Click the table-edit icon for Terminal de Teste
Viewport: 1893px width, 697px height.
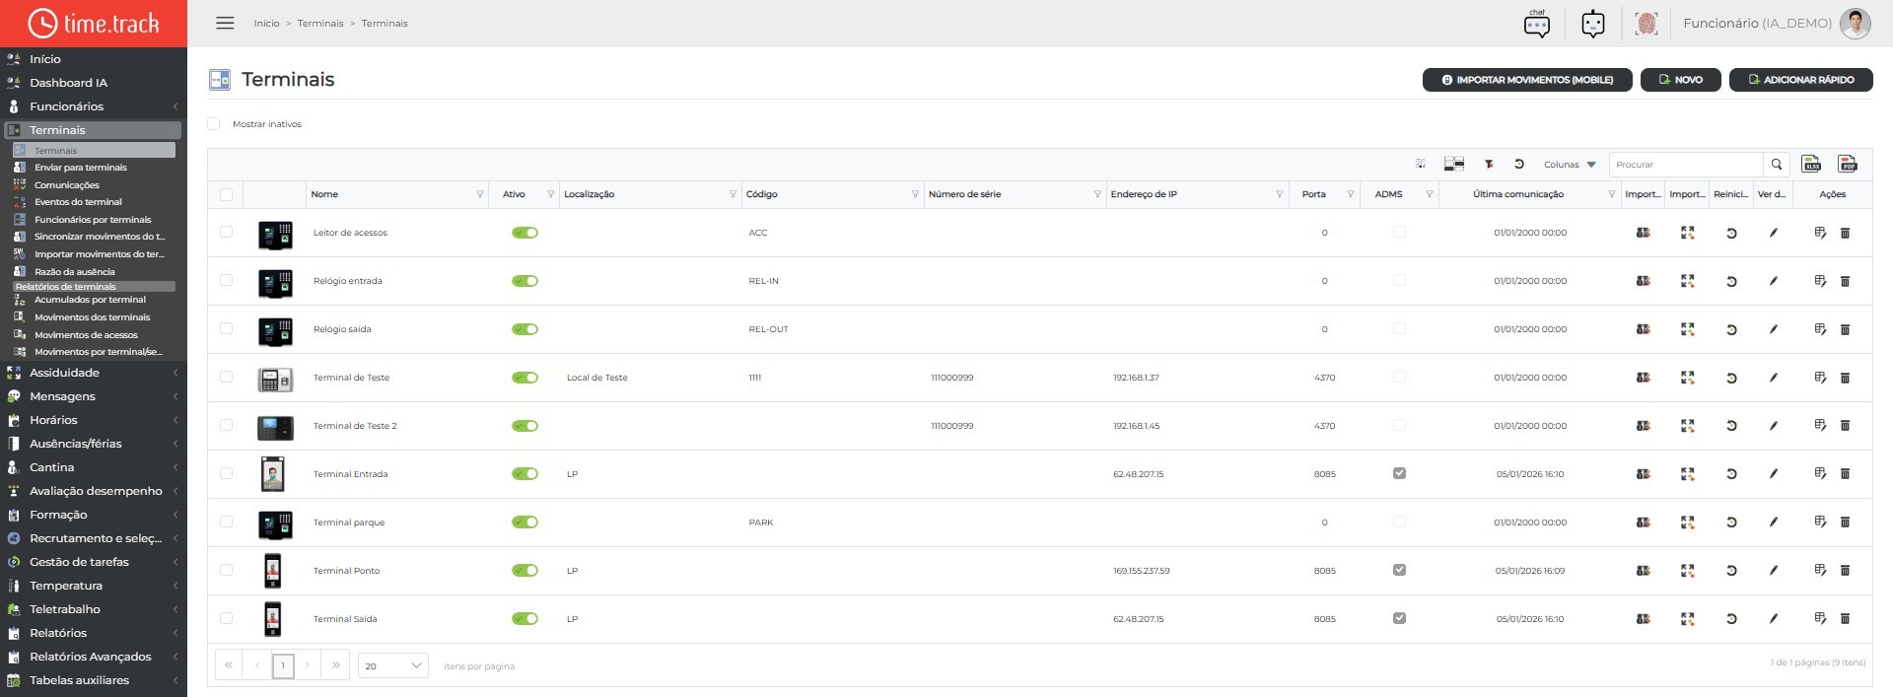(x=1820, y=378)
